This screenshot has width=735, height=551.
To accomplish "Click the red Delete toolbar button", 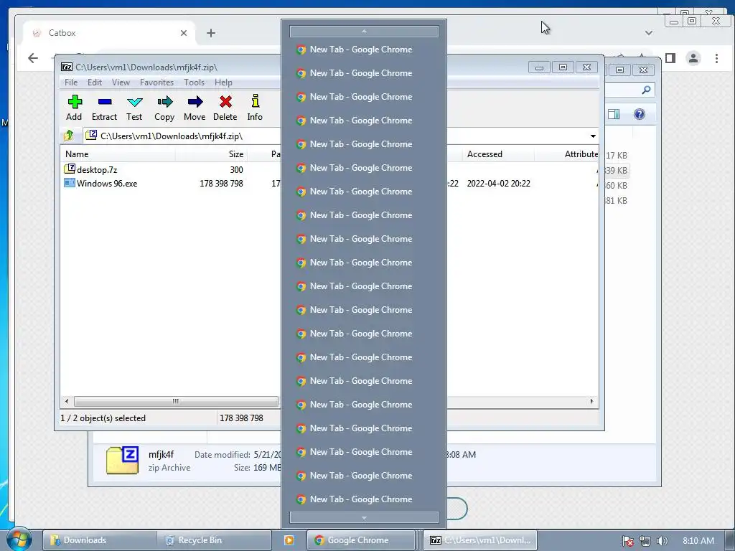I will pos(225,108).
